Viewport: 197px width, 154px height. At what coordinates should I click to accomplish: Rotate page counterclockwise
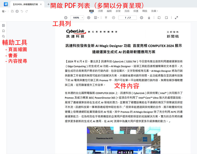pyautogui.click(x=159, y=18)
